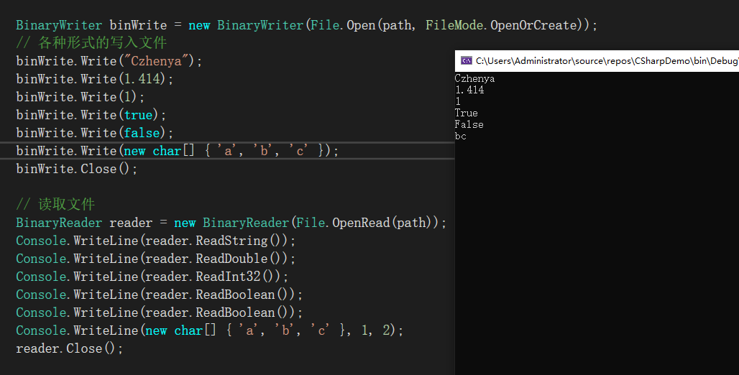Image resolution: width=739 pixels, height=375 pixels.
Task: Click the '1.414' output line in console
Action: coord(469,90)
